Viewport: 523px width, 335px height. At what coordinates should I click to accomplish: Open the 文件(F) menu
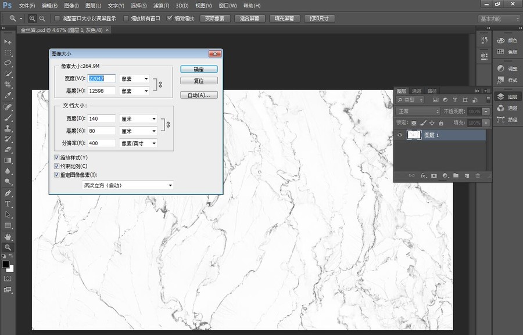click(x=27, y=6)
